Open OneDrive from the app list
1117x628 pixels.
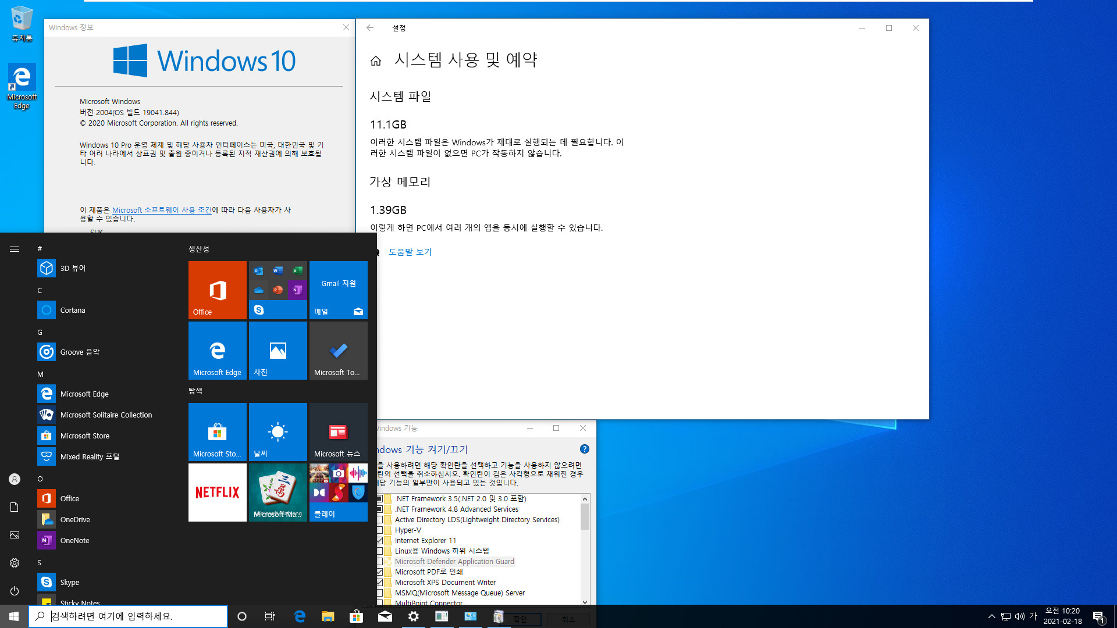[105, 519]
